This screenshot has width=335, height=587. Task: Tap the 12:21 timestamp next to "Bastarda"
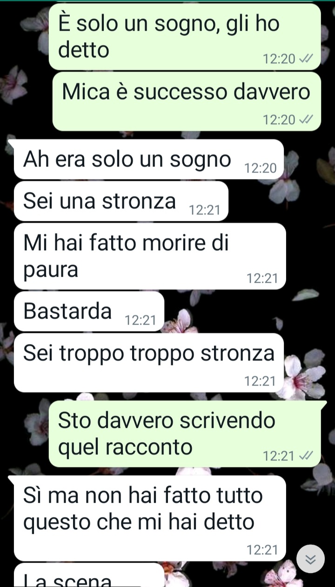pyautogui.click(x=141, y=320)
